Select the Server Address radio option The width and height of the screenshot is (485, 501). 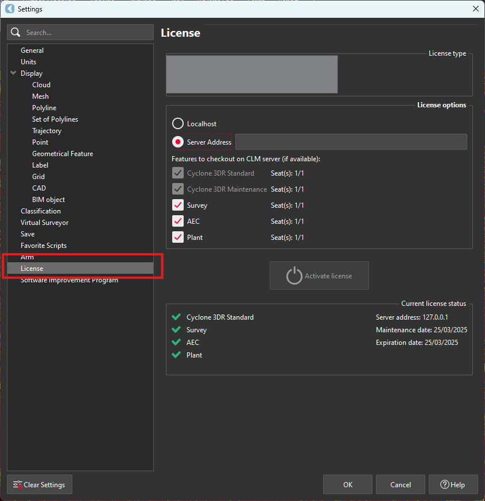click(178, 142)
